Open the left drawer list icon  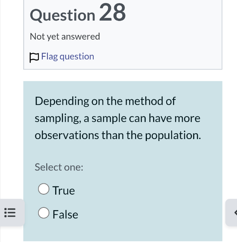tap(9, 213)
